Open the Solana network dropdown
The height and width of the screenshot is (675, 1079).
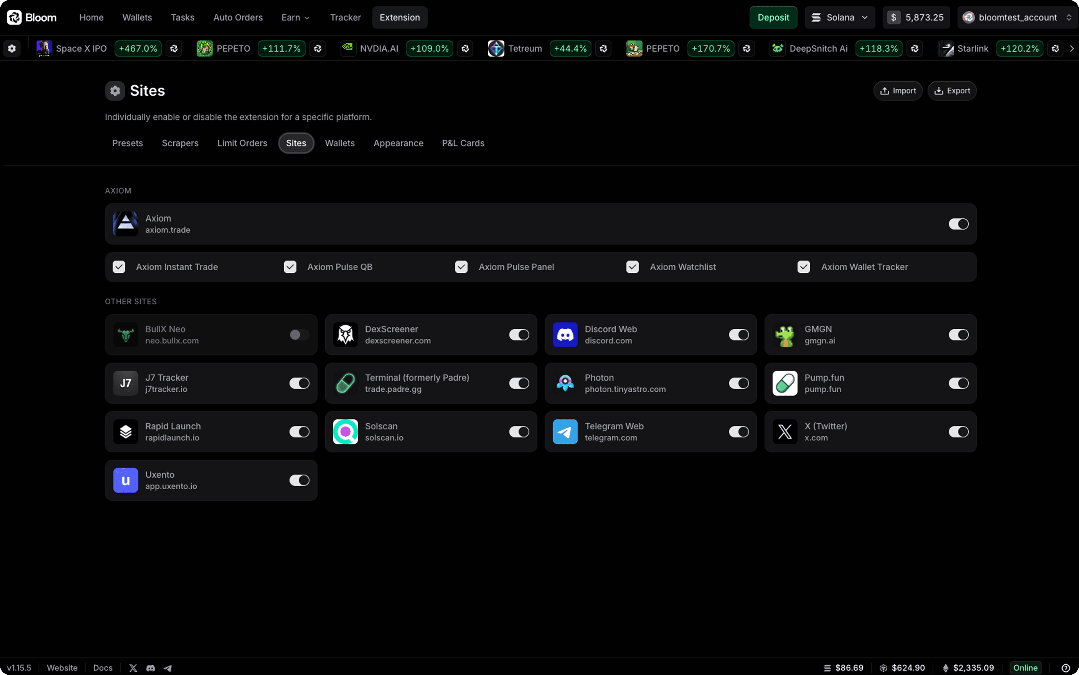pyautogui.click(x=840, y=17)
